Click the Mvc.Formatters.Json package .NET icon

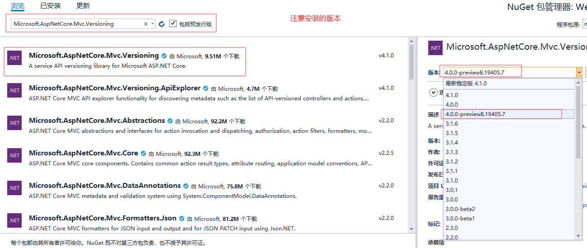coord(14,220)
